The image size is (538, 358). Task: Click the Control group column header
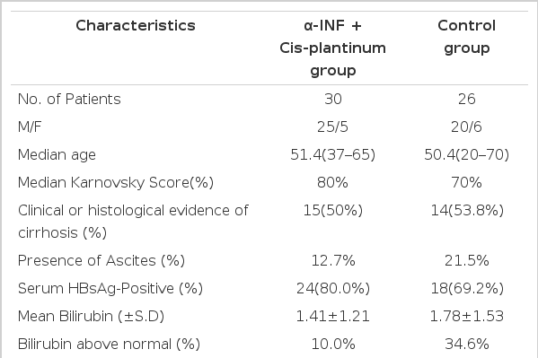467,37
